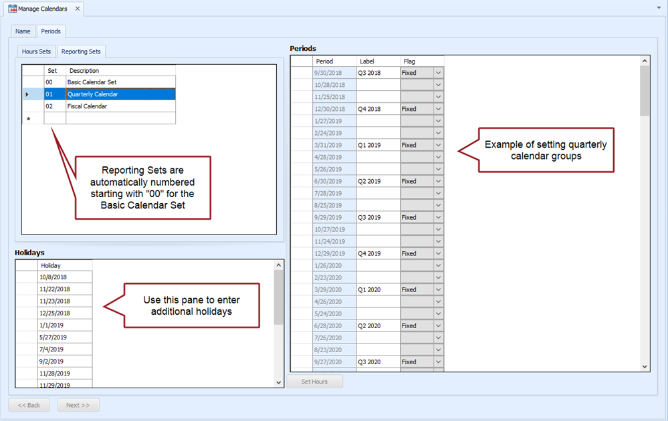
Task: Click the Label cell for period 10/28/2018
Action: (x=378, y=85)
